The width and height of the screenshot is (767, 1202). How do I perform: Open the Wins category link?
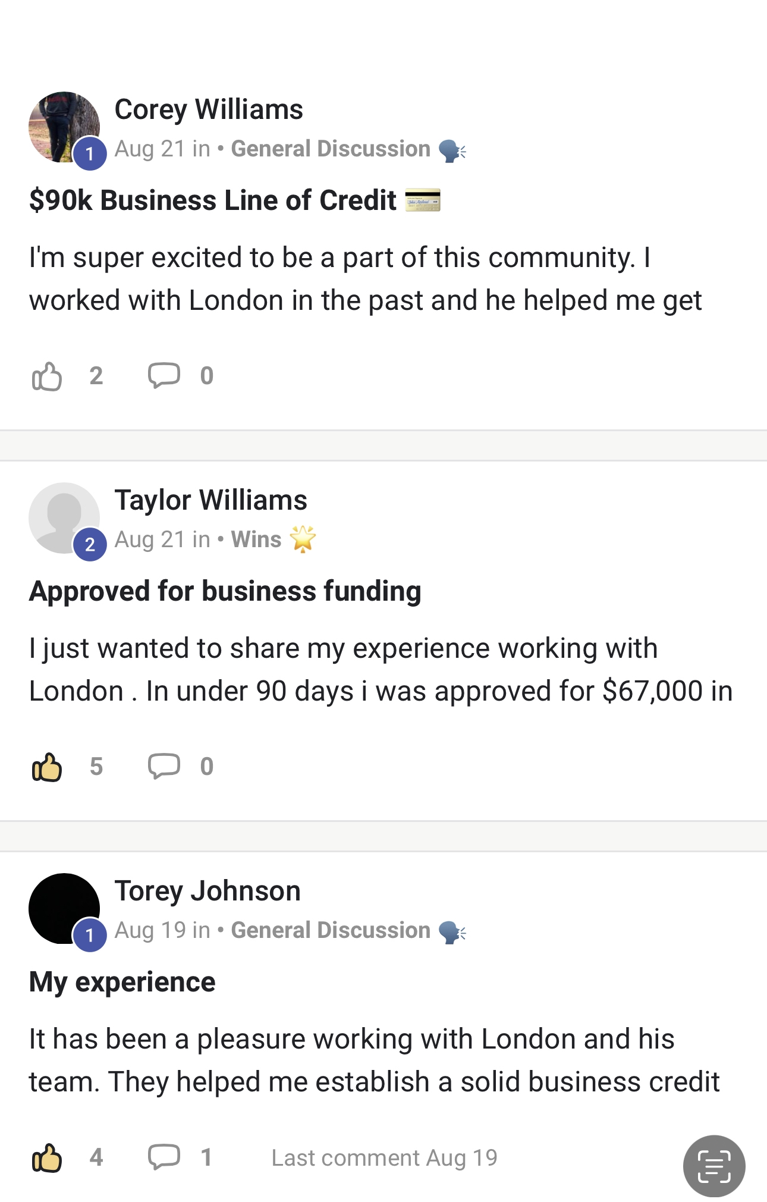tap(256, 539)
